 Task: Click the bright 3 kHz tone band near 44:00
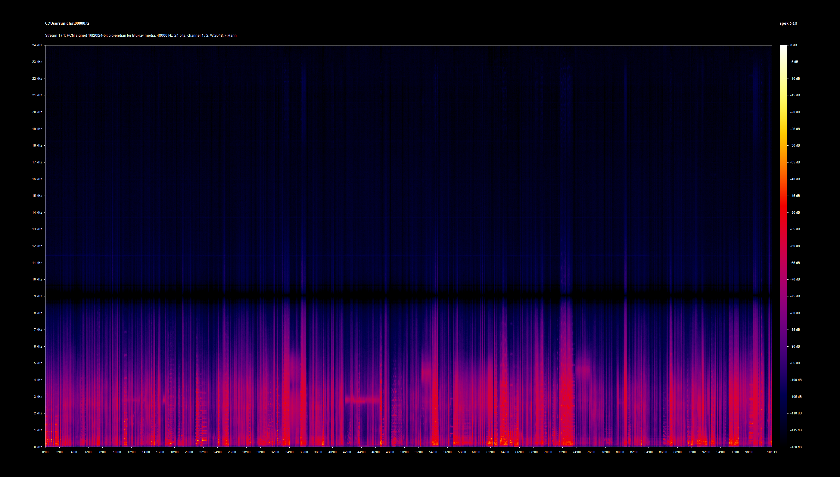(x=362, y=400)
